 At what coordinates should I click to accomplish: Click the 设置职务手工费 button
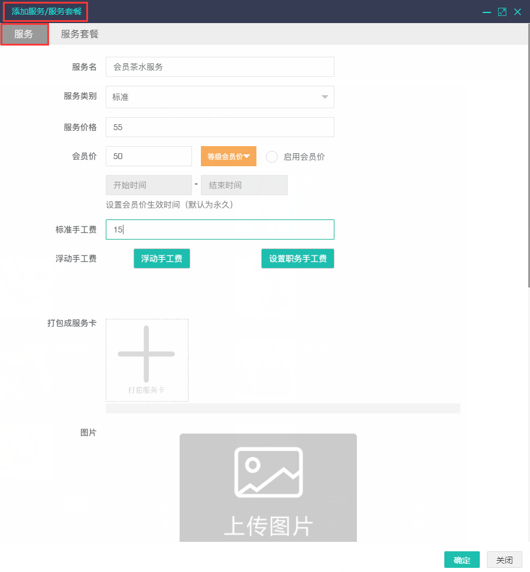(298, 258)
